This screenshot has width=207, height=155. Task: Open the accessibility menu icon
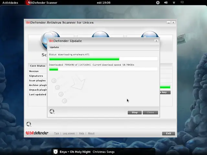(x=158, y=3)
